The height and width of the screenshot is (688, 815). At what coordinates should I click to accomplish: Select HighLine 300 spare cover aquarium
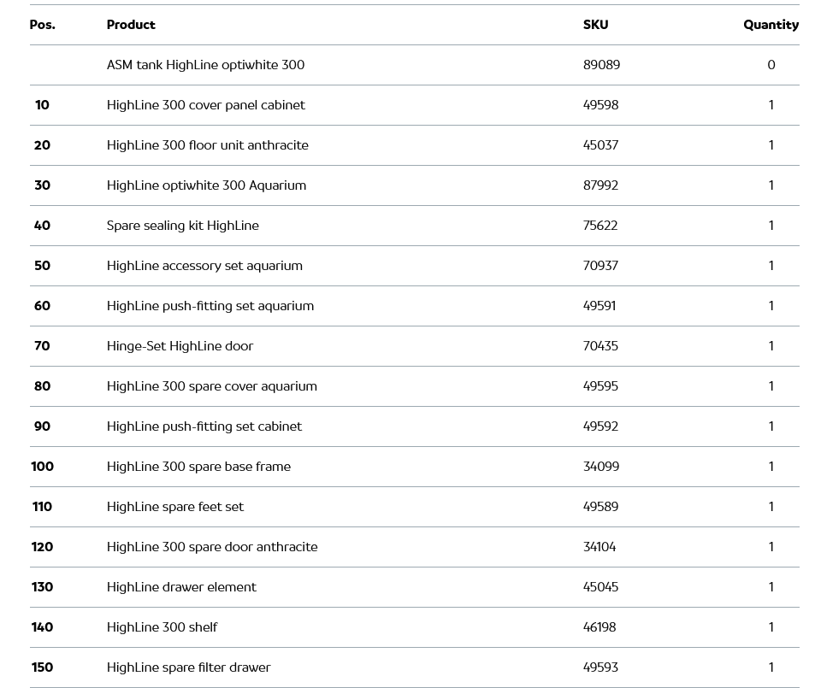point(211,386)
